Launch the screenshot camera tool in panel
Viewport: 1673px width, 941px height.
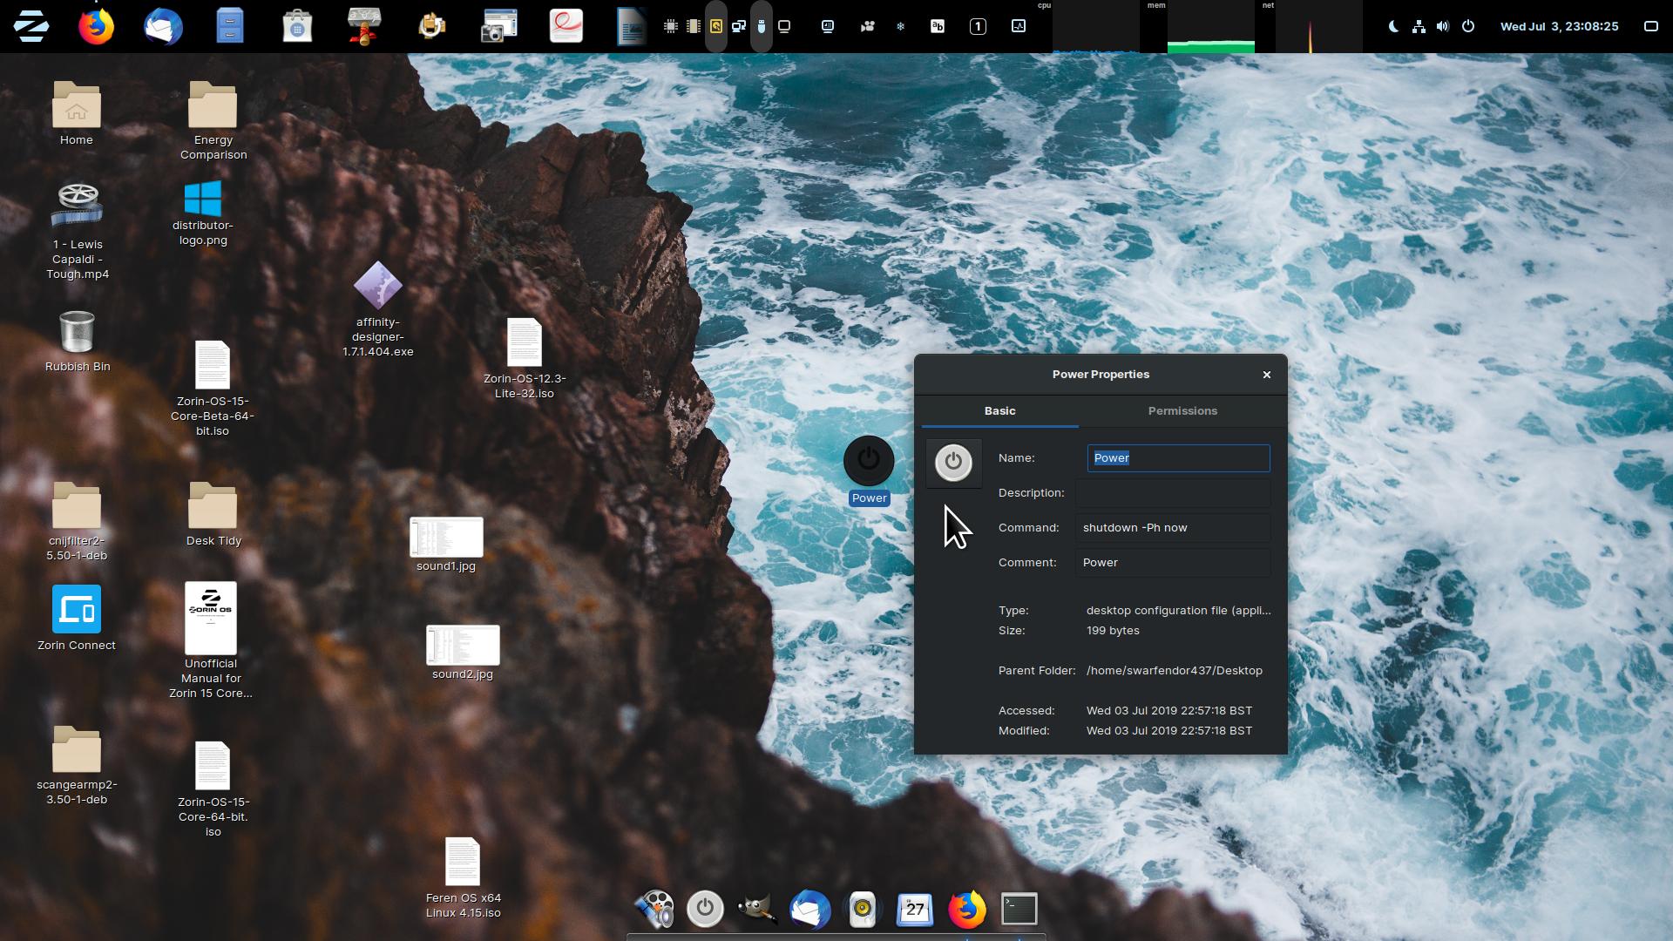pyautogui.click(x=499, y=26)
